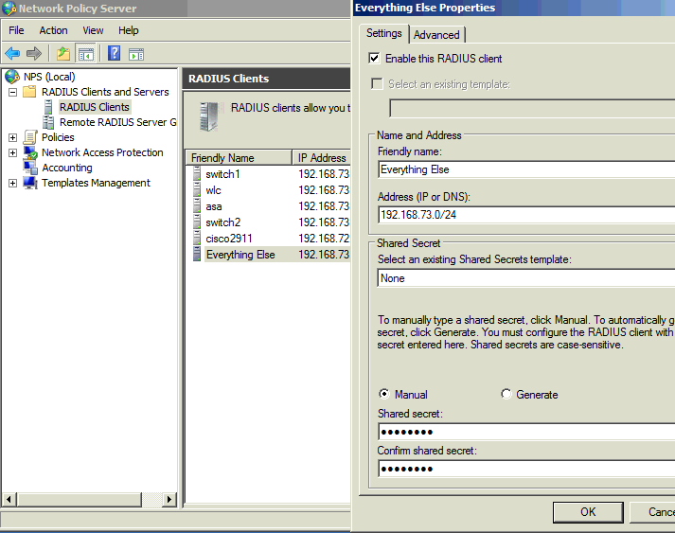Click the left pane horizontal scrollbar
675x533 pixels.
tap(90, 499)
